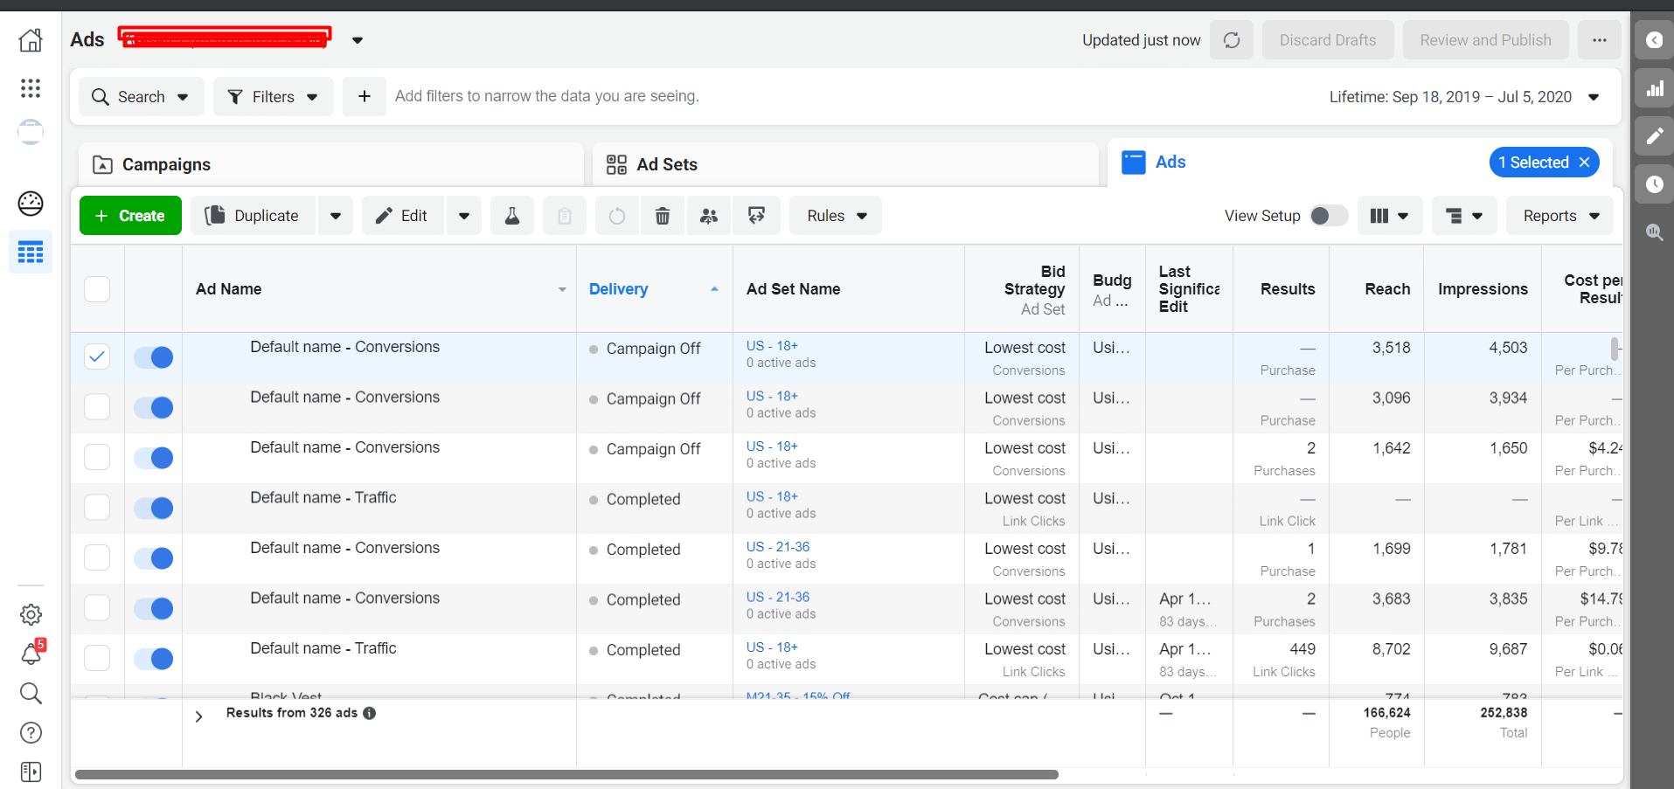Expand the Duplicate options arrow
Viewport: 1674px width, 789px height.
336,216
